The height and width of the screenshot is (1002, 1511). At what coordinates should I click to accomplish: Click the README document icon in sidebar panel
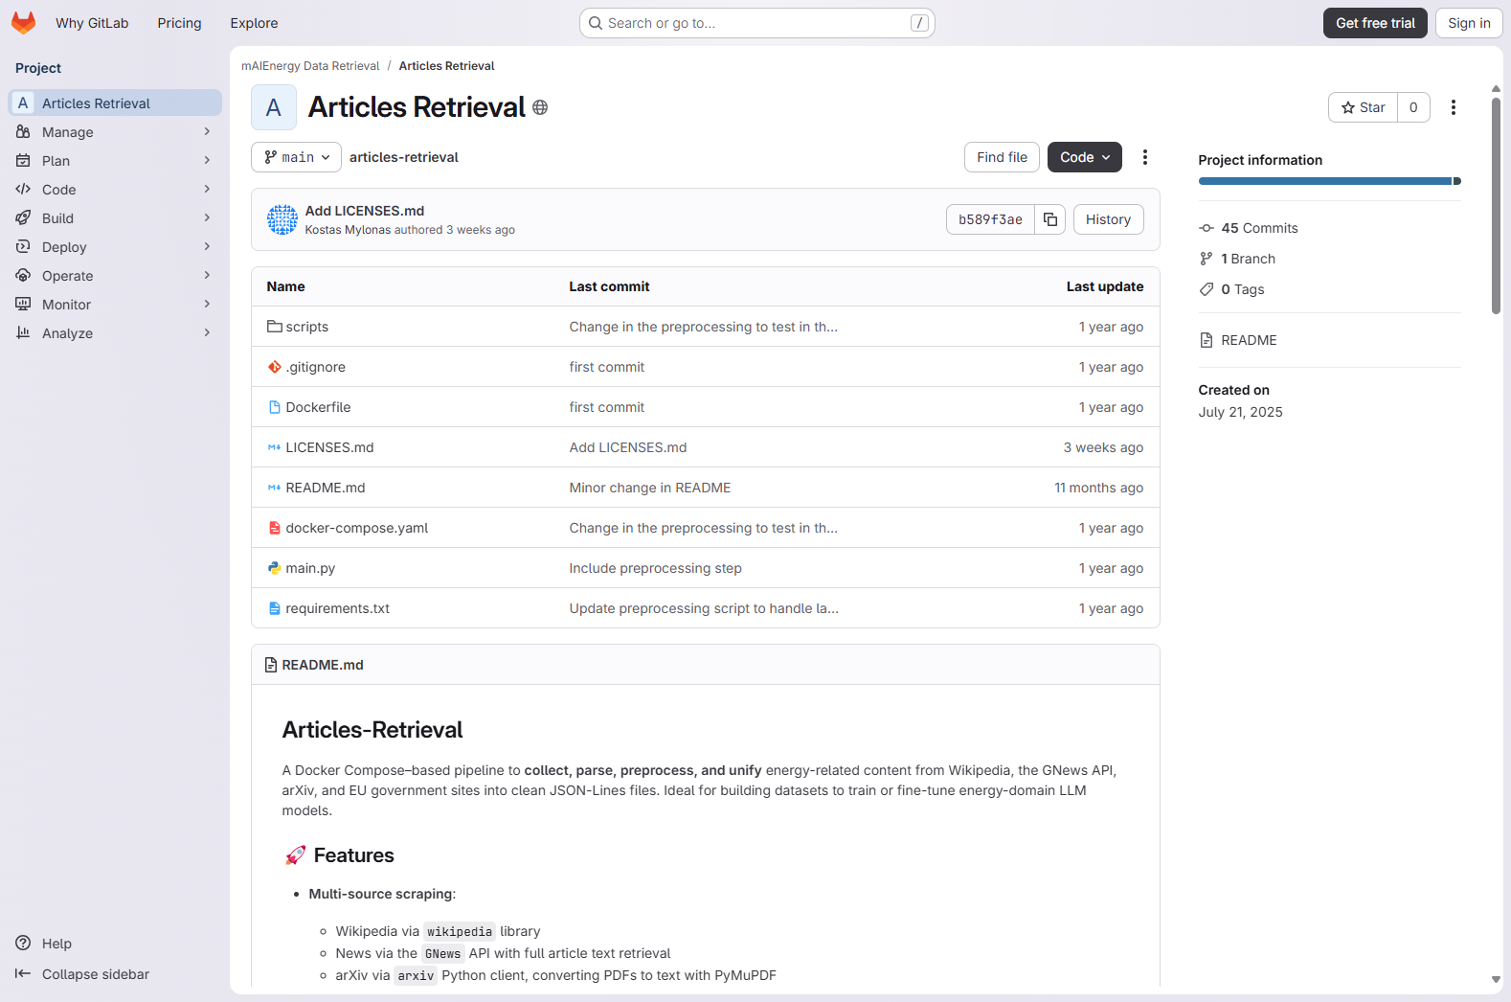(1207, 340)
